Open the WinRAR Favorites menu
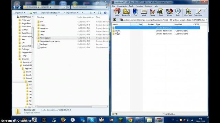220x123 pixels. point(139,6)
